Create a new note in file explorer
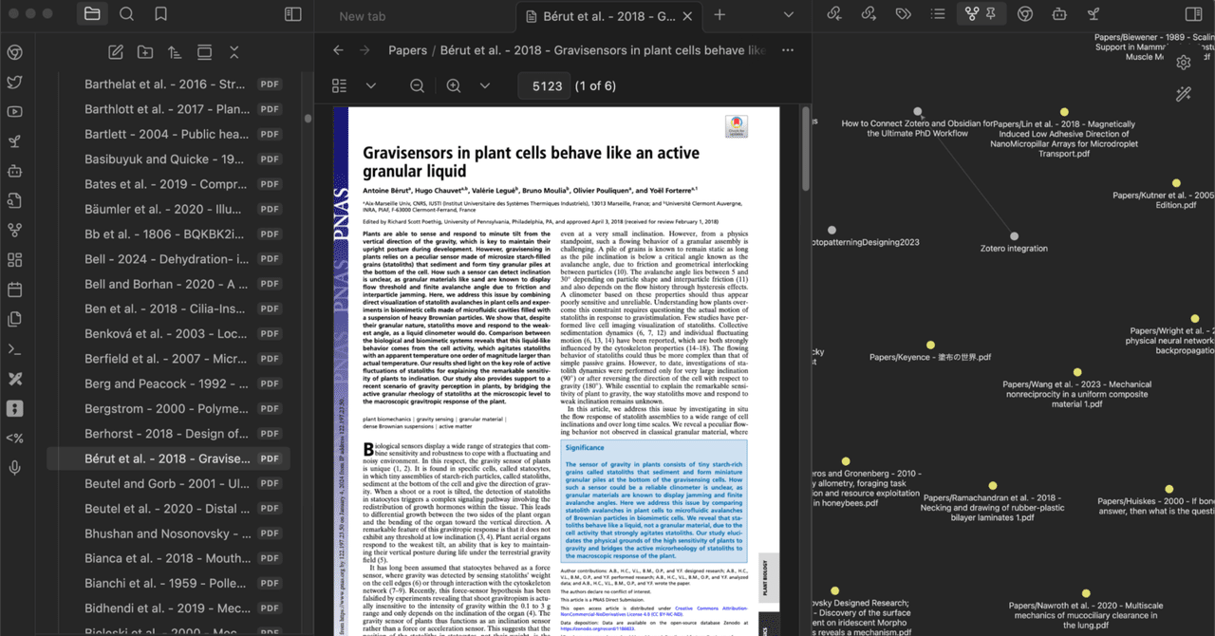The image size is (1215, 636). coord(116,52)
